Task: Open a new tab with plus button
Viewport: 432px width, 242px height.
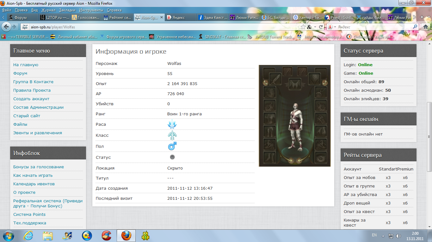Action: (x=422, y=17)
